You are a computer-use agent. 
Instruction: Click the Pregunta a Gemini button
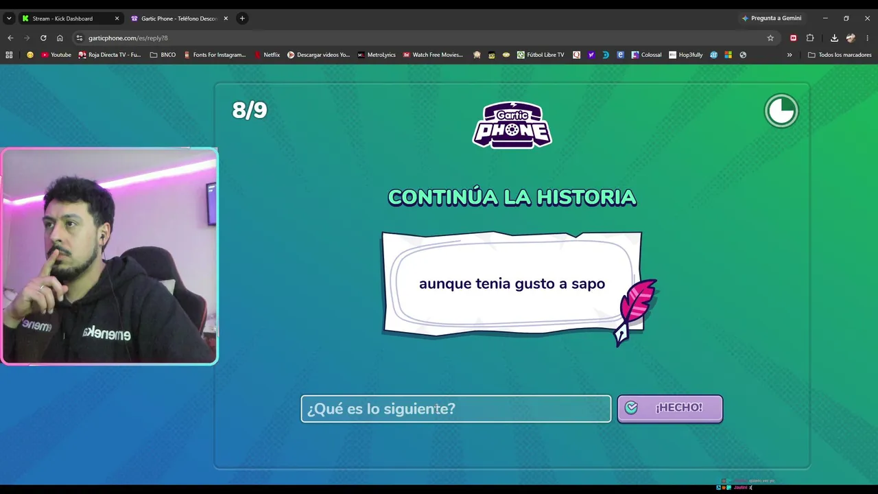tap(772, 19)
